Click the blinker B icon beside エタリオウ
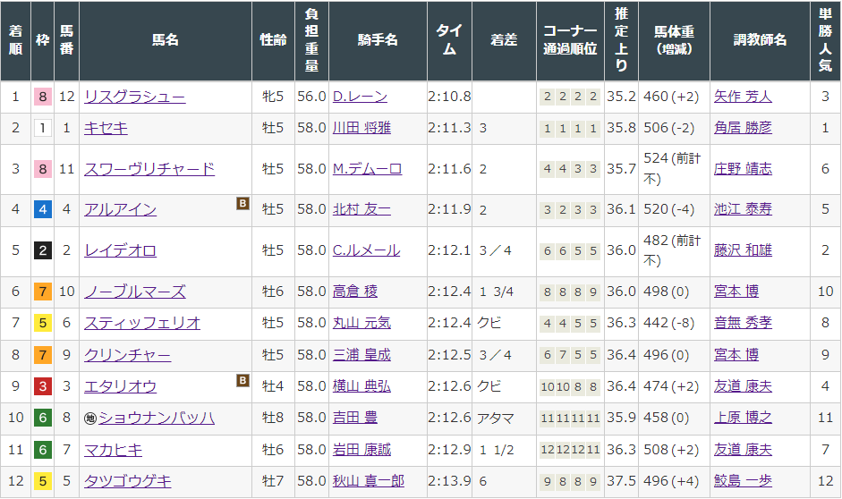 pos(242,380)
